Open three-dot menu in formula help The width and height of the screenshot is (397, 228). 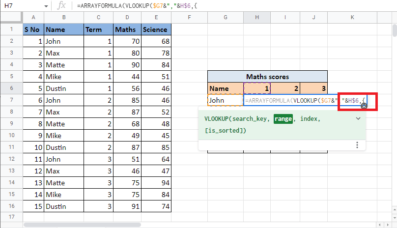357,145
